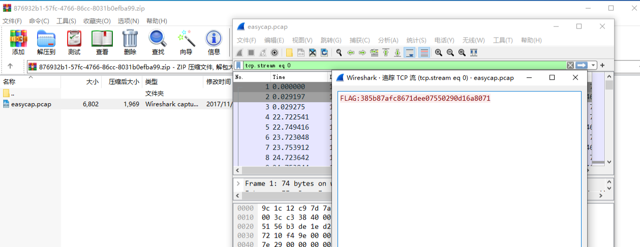The width and height of the screenshot is (640, 247).
Task: Clear the tcp.stream display filter
Action: 570,65
